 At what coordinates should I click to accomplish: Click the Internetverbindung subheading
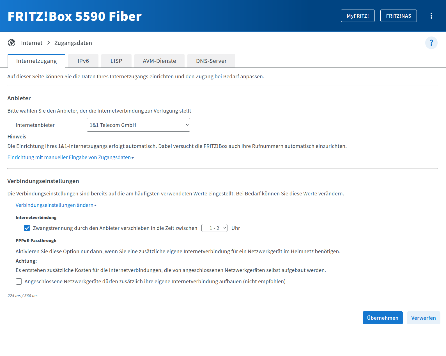36,218
